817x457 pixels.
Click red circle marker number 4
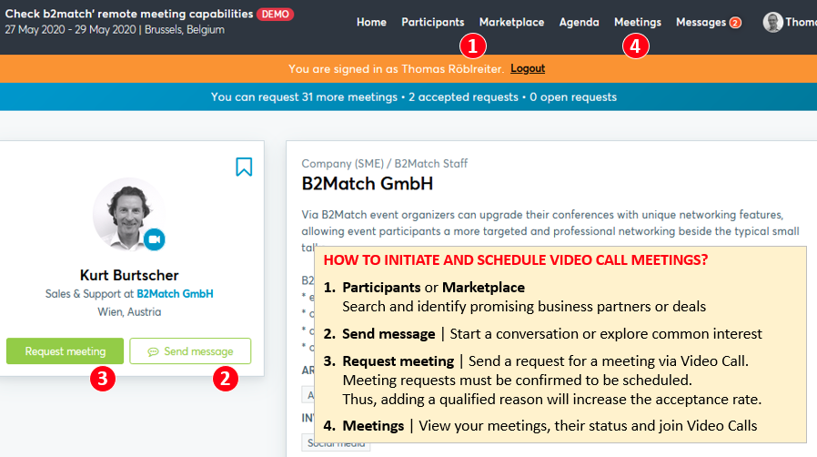click(x=635, y=46)
